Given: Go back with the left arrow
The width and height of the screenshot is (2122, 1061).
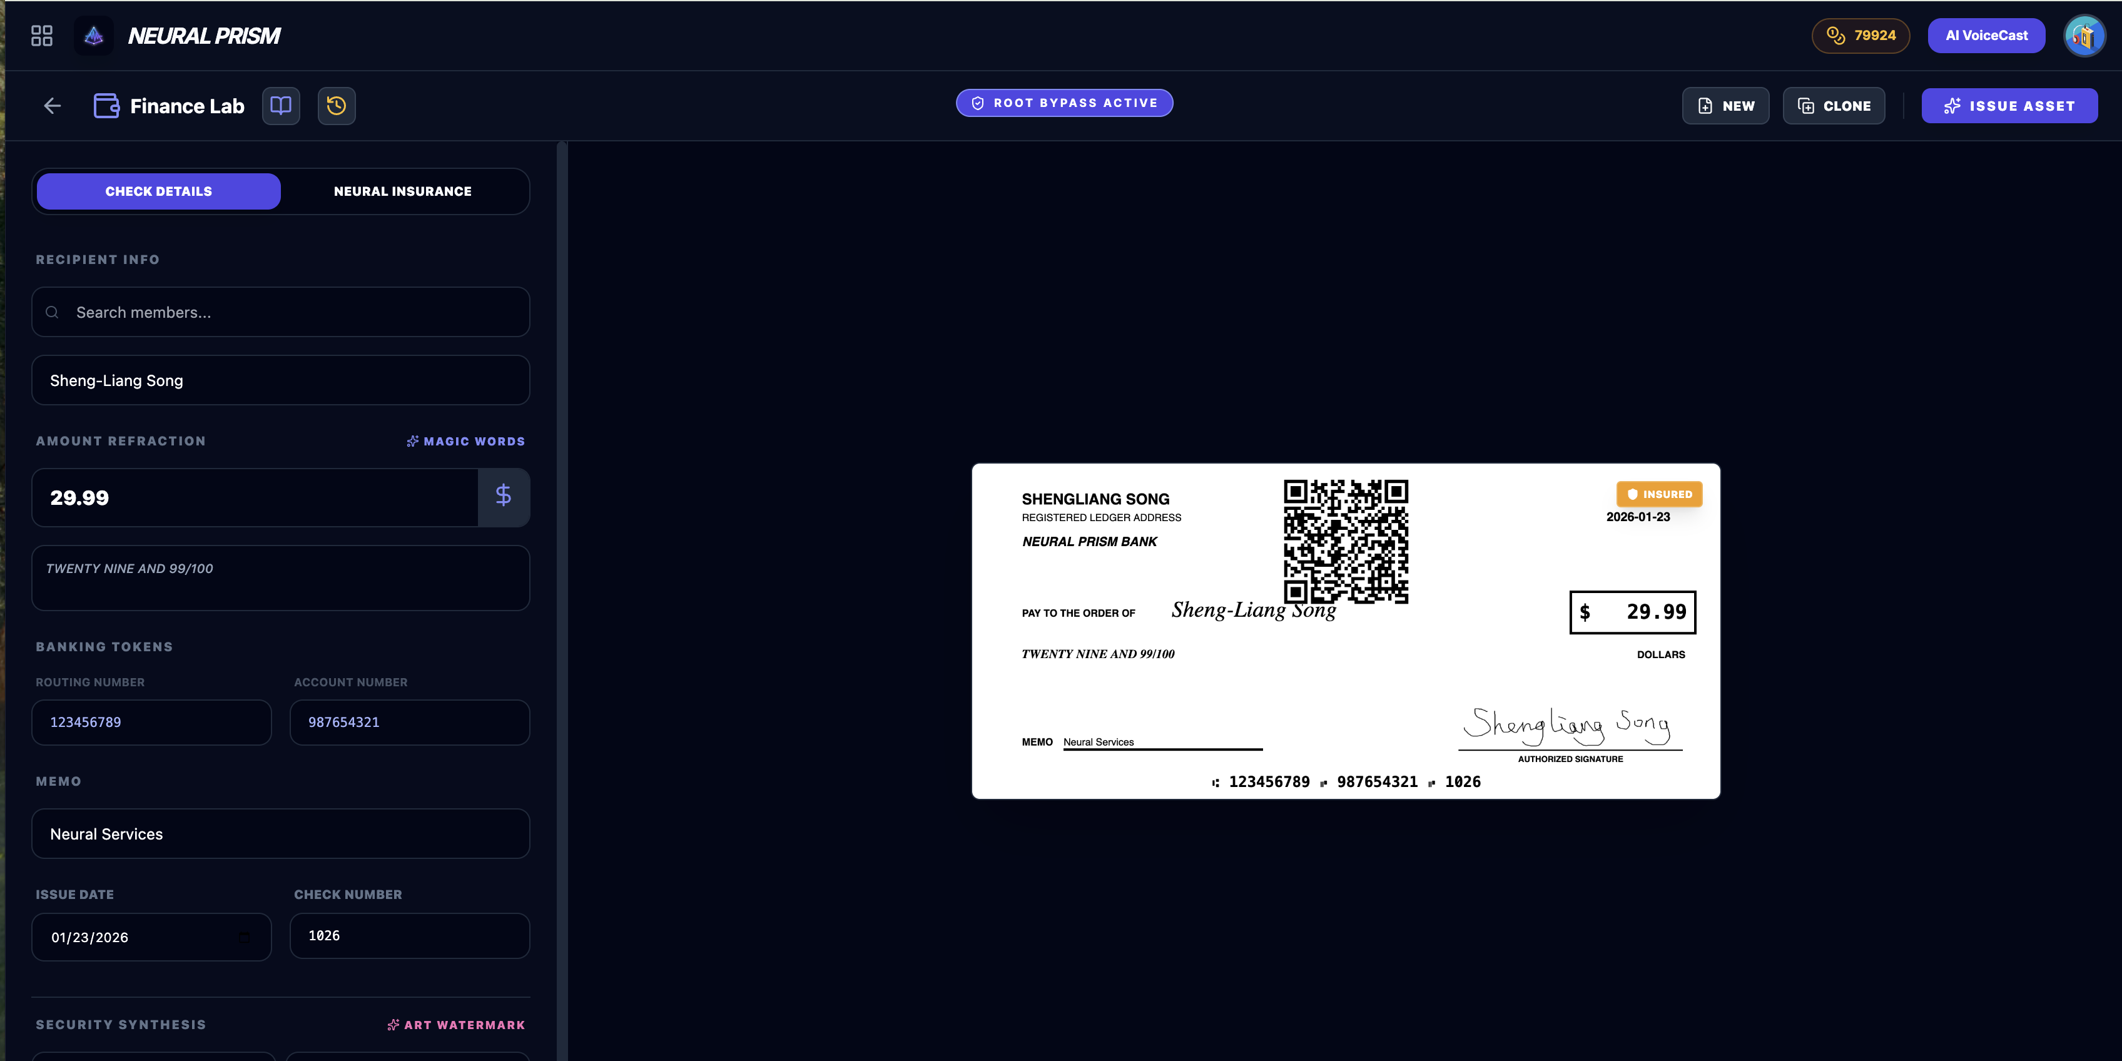Looking at the screenshot, I should coord(53,106).
